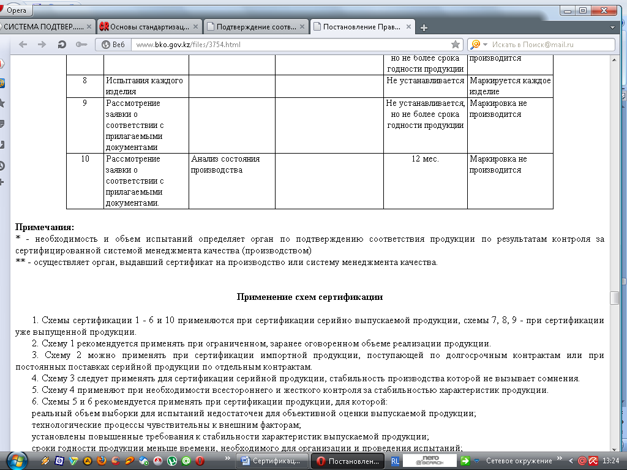627x470 pixels.
Task: Open the orange AIMP quick launch icon
Action: pos(87,461)
